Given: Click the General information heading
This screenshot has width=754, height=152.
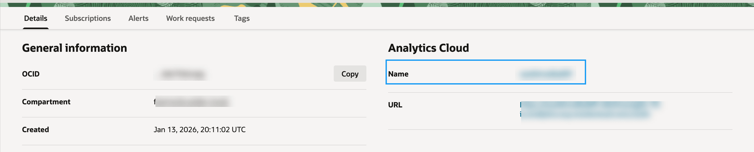Looking at the screenshot, I should 74,48.
